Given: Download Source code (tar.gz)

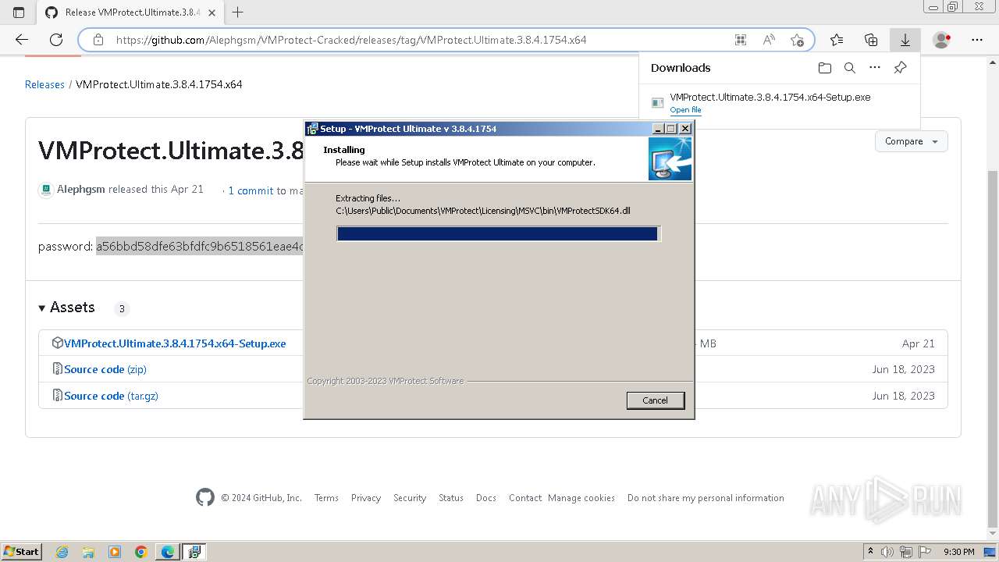Looking at the screenshot, I should (x=111, y=396).
